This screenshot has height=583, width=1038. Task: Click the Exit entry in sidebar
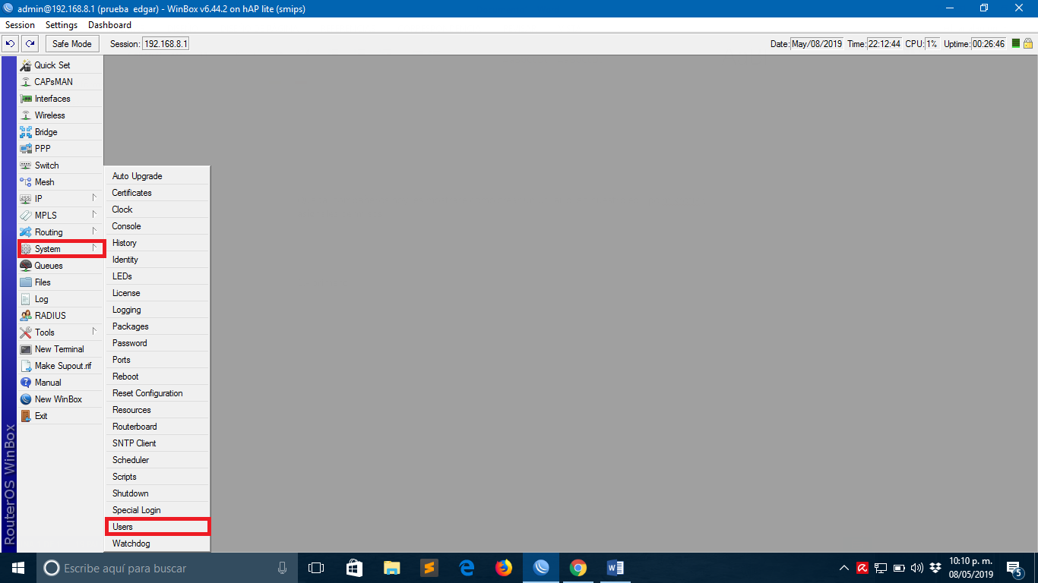[x=41, y=416]
